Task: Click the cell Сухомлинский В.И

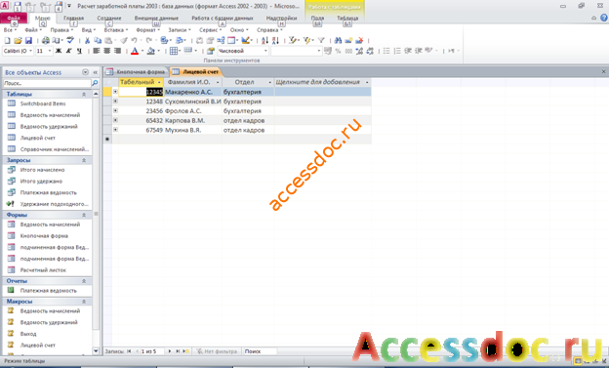Action: 192,102
